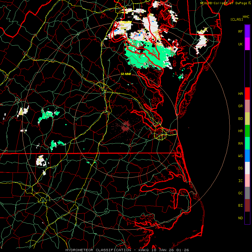The width and height of the screenshot is (252, 252).
Task: Click the BI brown legend swatch
Action: point(247,206)
